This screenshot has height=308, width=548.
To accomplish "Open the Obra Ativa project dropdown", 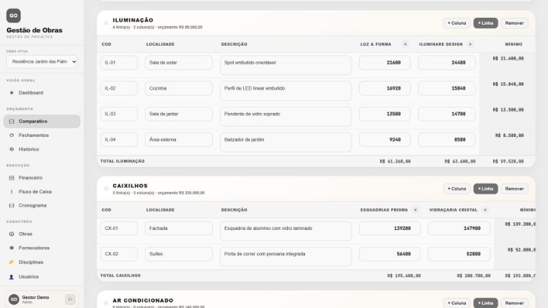I will (42, 62).
